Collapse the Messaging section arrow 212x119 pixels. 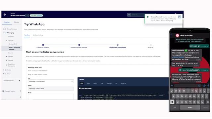[x=4, y=33]
